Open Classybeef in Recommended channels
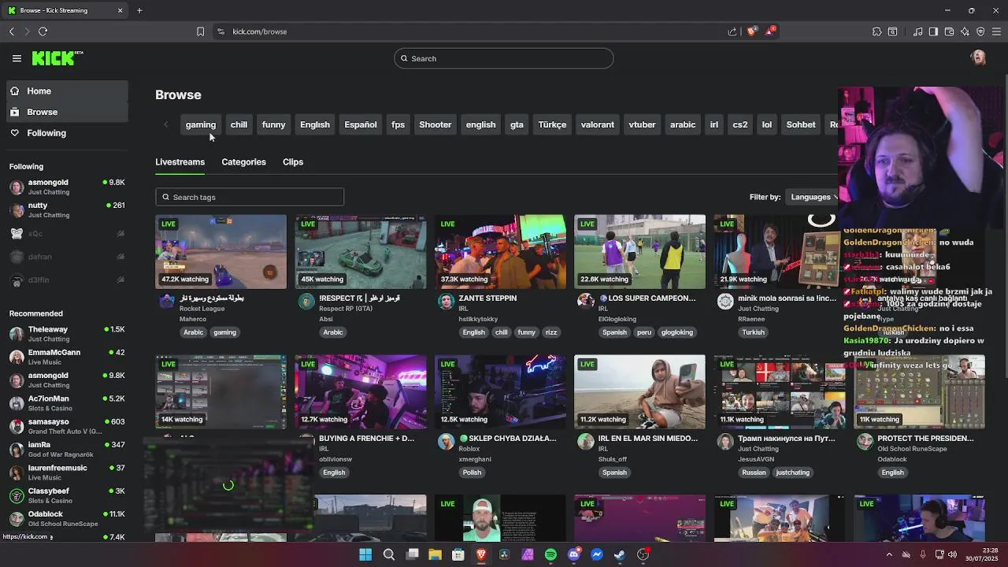Viewport: 1008px width, 567px height. [67, 495]
